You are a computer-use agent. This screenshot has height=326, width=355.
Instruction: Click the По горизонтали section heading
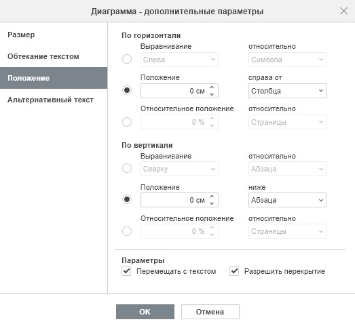coord(151,35)
